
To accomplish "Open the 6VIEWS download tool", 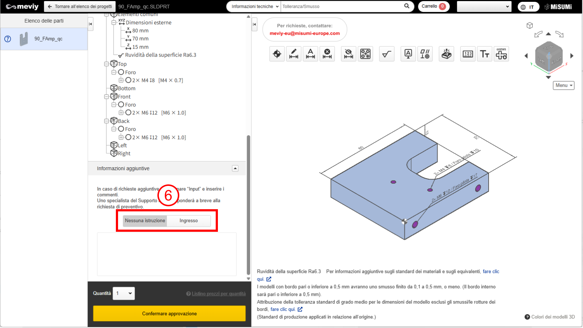I will click(501, 54).
